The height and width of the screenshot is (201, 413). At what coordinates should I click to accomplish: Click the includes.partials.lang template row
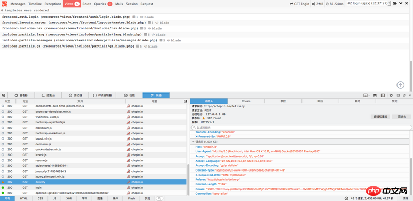tap(204, 35)
